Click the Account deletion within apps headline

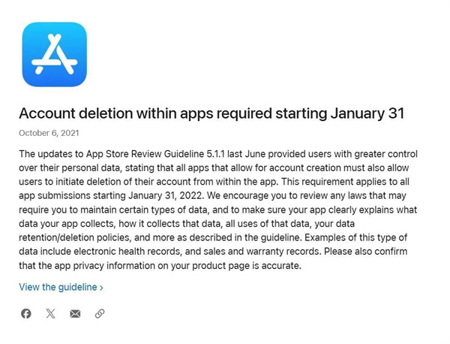point(211,113)
